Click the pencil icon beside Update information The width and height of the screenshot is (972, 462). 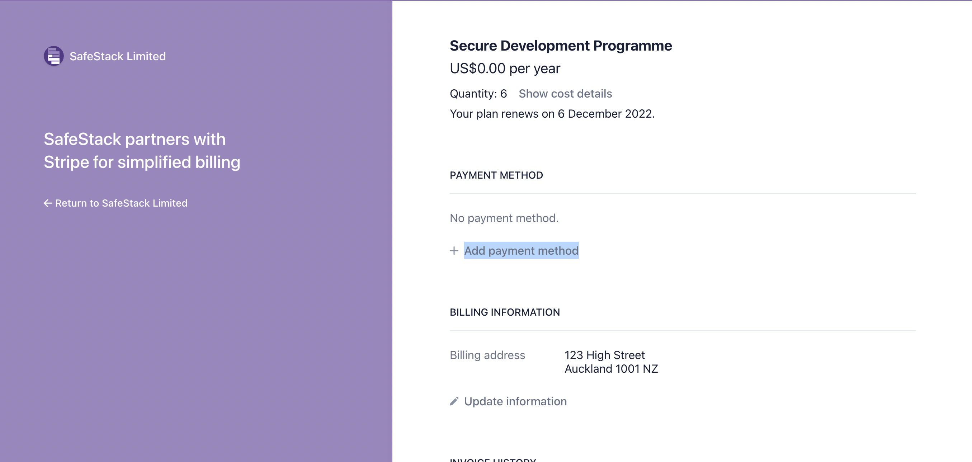(454, 401)
